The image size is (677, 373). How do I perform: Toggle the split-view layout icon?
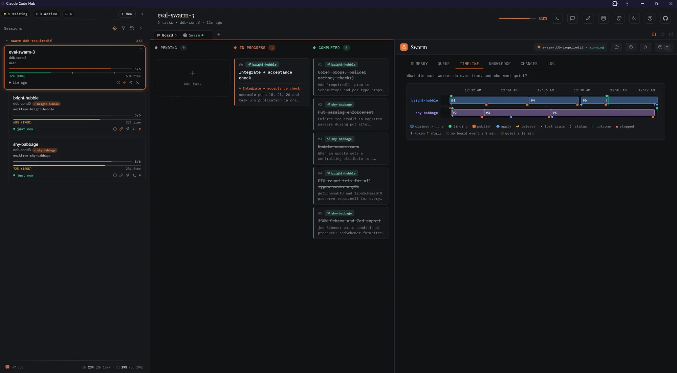654,34
